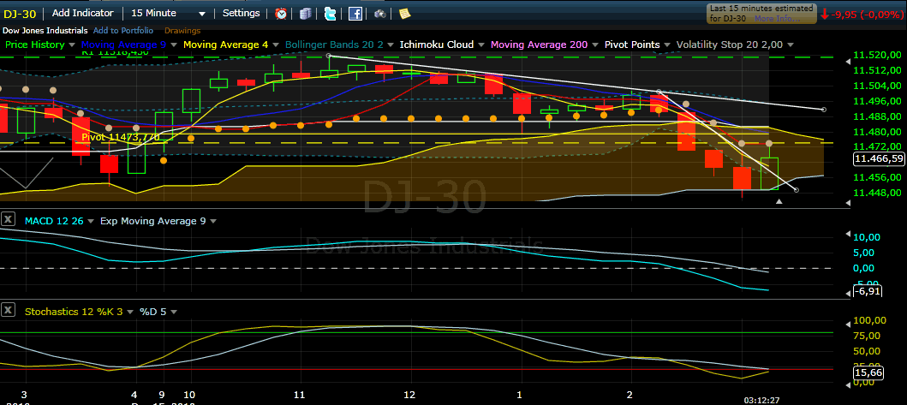Share chart via the Twitter icon

point(331,14)
